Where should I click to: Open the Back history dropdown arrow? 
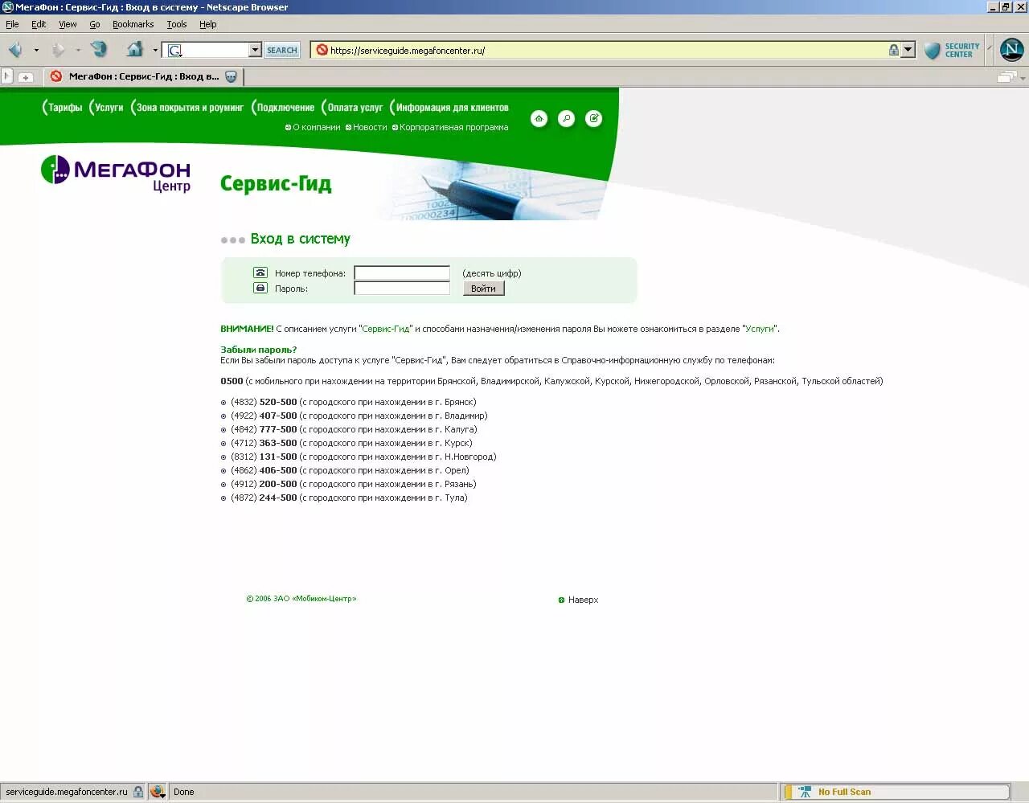36,50
